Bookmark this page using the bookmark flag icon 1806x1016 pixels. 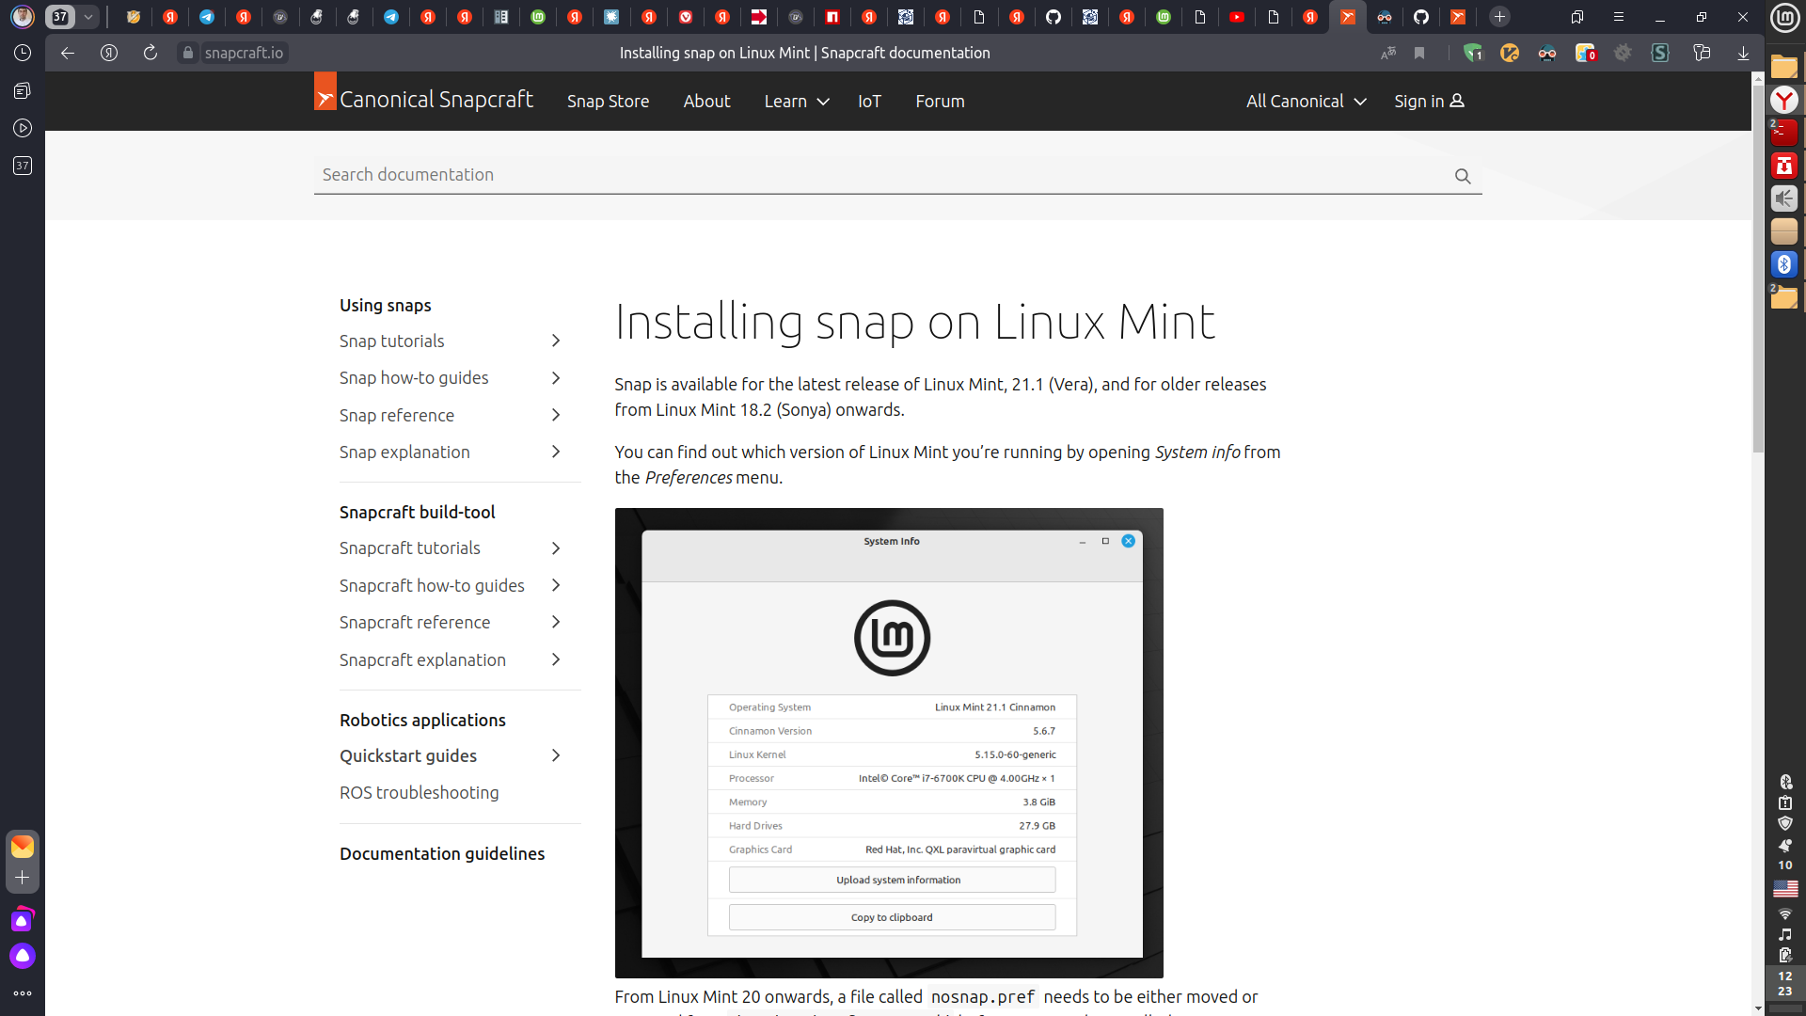[1419, 54]
